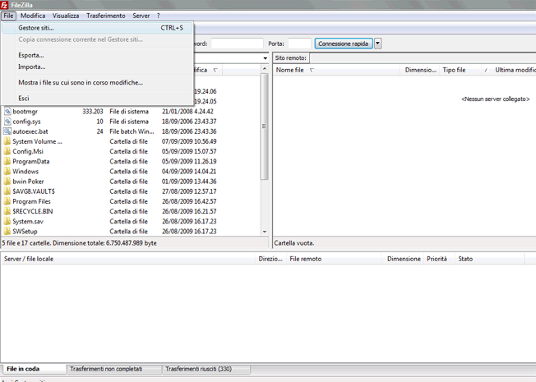The image size is (536, 382).
Task: Open the Visualizza menu
Action: pyautogui.click(x=66, y=16)
